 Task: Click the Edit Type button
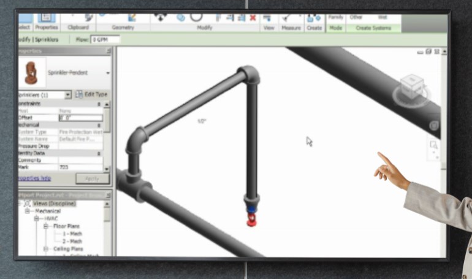click(x=91, y=94)
